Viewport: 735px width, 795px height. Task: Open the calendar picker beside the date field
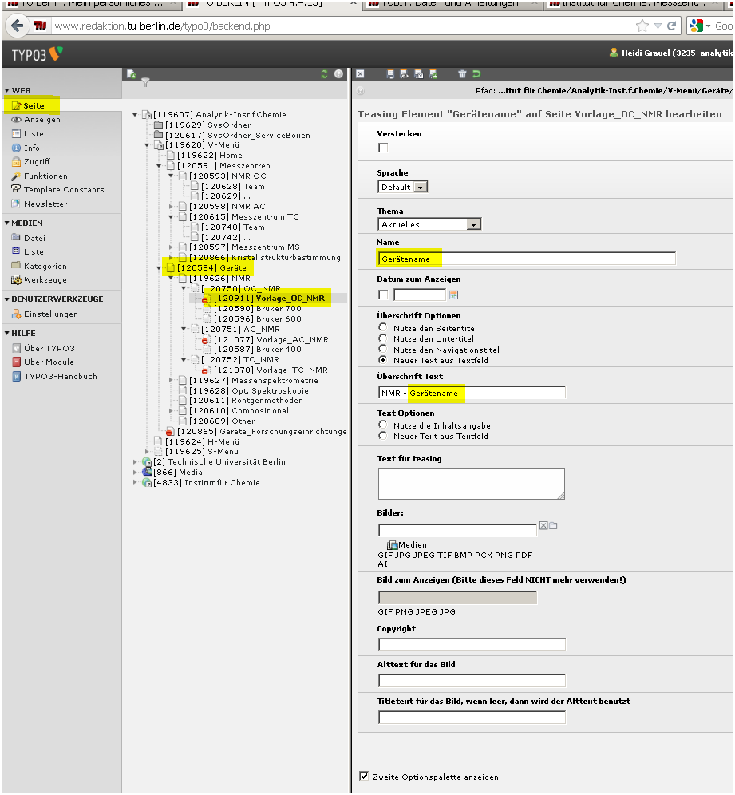[x=453, y=295]
